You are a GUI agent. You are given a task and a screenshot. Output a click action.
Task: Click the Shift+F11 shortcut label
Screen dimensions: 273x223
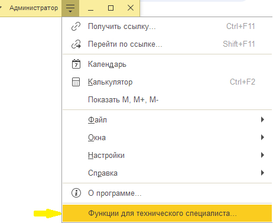[239, 44]
